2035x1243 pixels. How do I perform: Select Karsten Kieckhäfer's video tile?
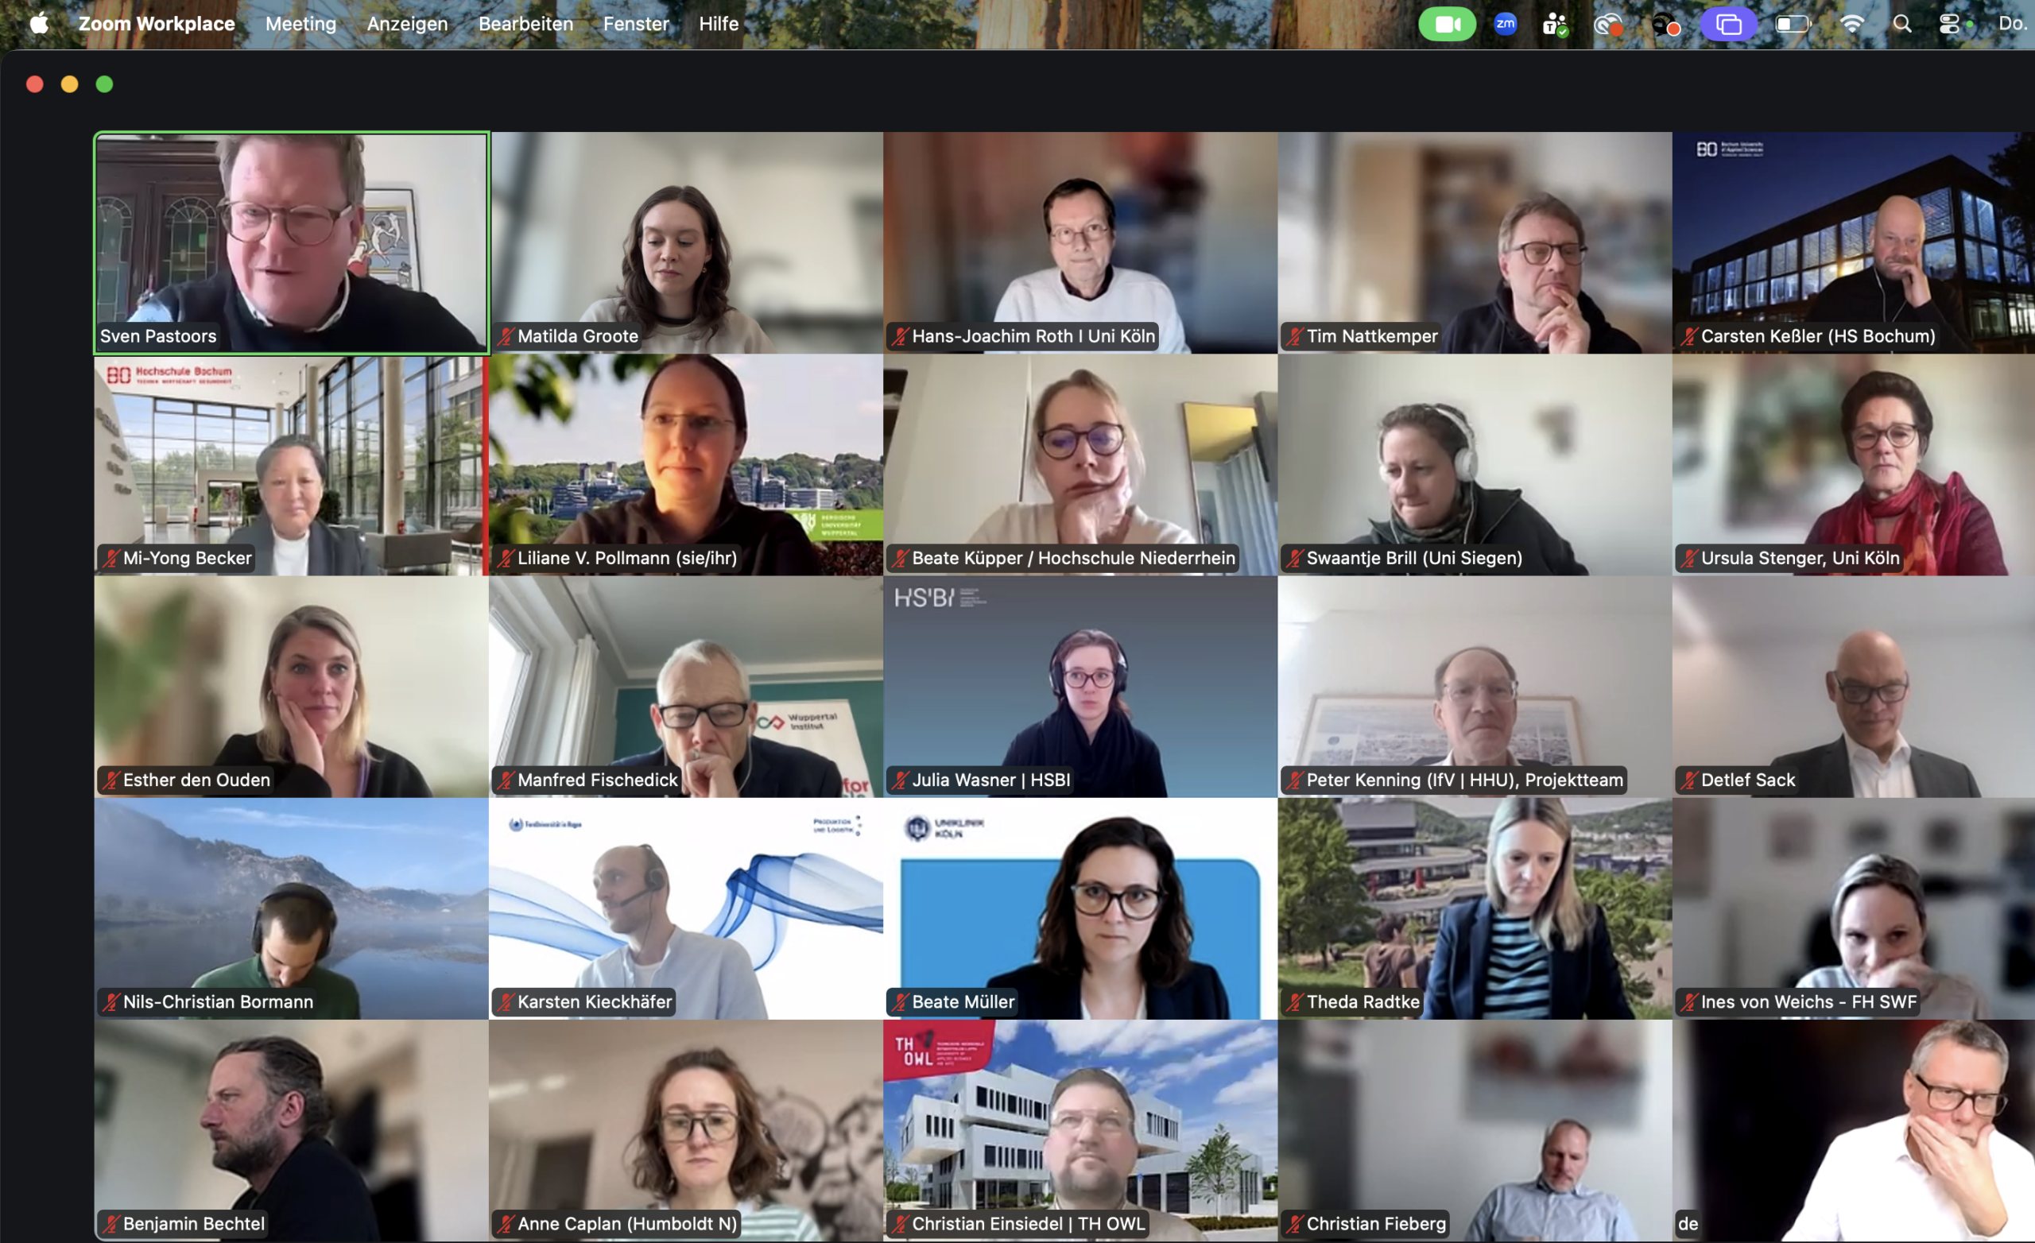[x=685, y=908]
